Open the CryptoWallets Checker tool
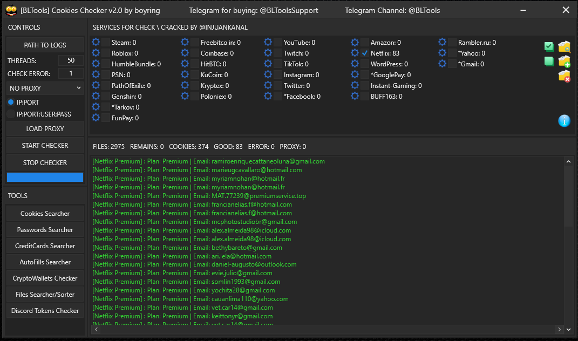The image size is (578, 341). [x=45, y=278]
